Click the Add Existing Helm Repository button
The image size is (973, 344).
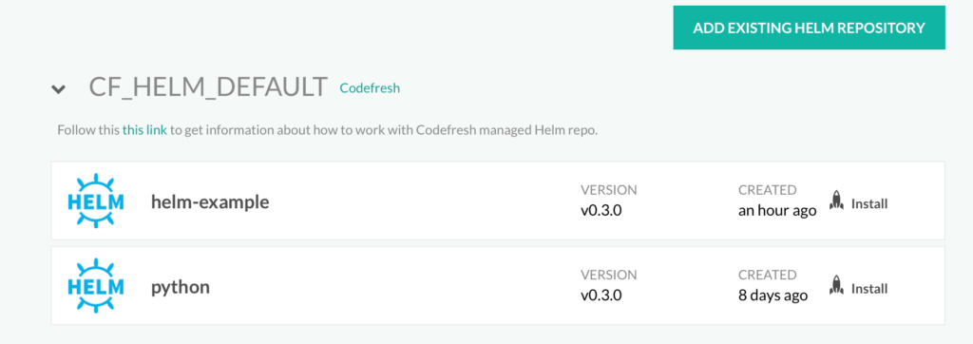point(809,28)
